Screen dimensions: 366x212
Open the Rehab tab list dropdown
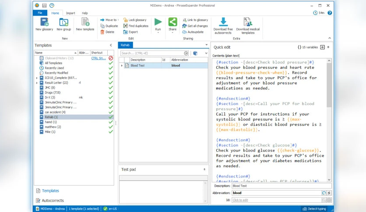(x=206, y=45)
